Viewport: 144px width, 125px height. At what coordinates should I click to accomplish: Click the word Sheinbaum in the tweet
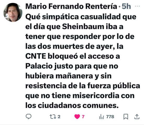(83, 27)
